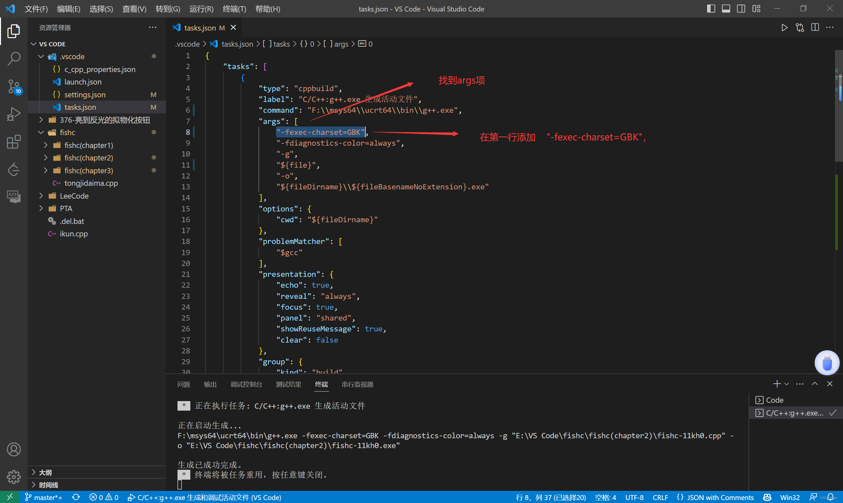Kill the terminal with trash icon
The width and height of the screenshot is (843, 503).
(x=830, y=384)
